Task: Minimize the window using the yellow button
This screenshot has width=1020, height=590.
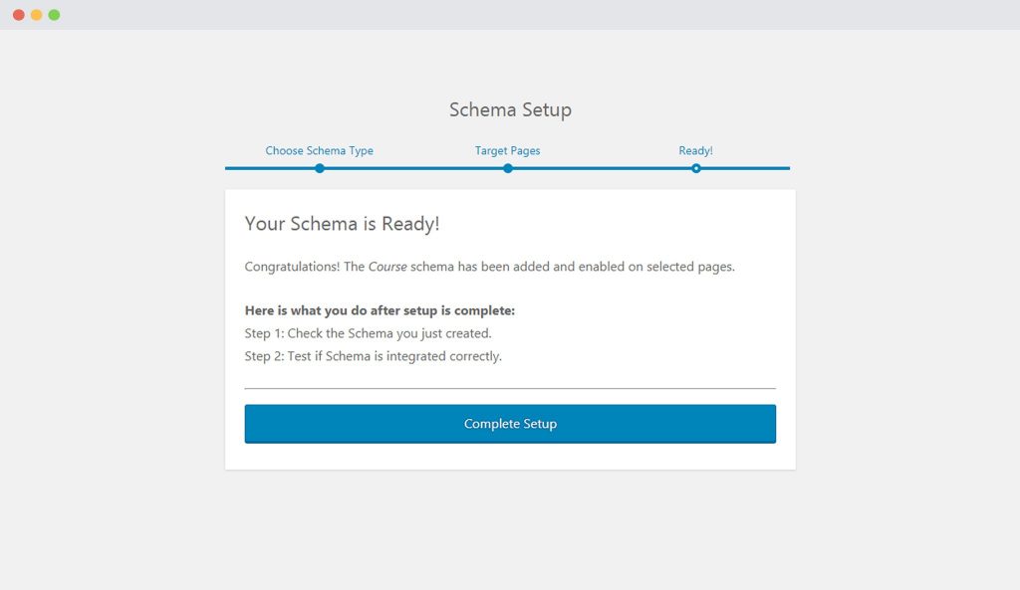Action: [x=37, y=15]
